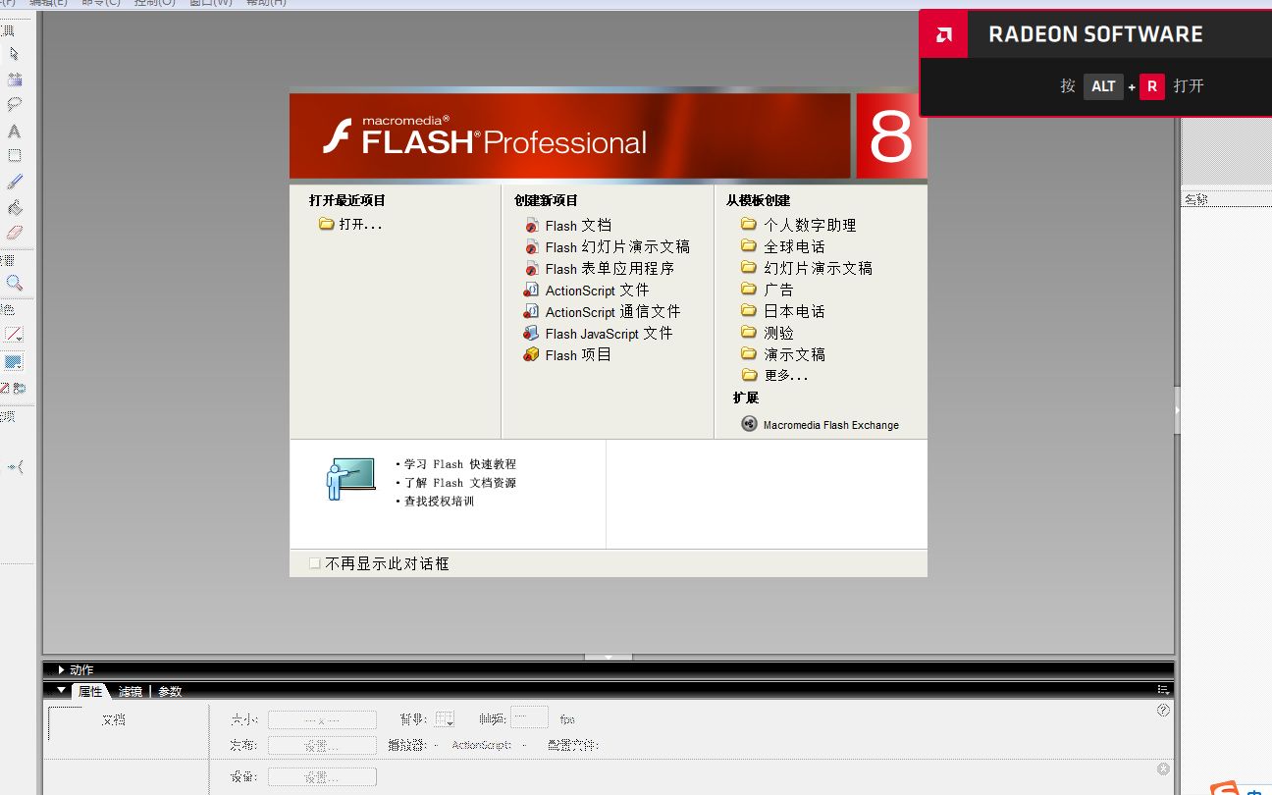Open 学习 Flash 快速教程
Viewport: 1272px width, 795px height.
(460, 464)
